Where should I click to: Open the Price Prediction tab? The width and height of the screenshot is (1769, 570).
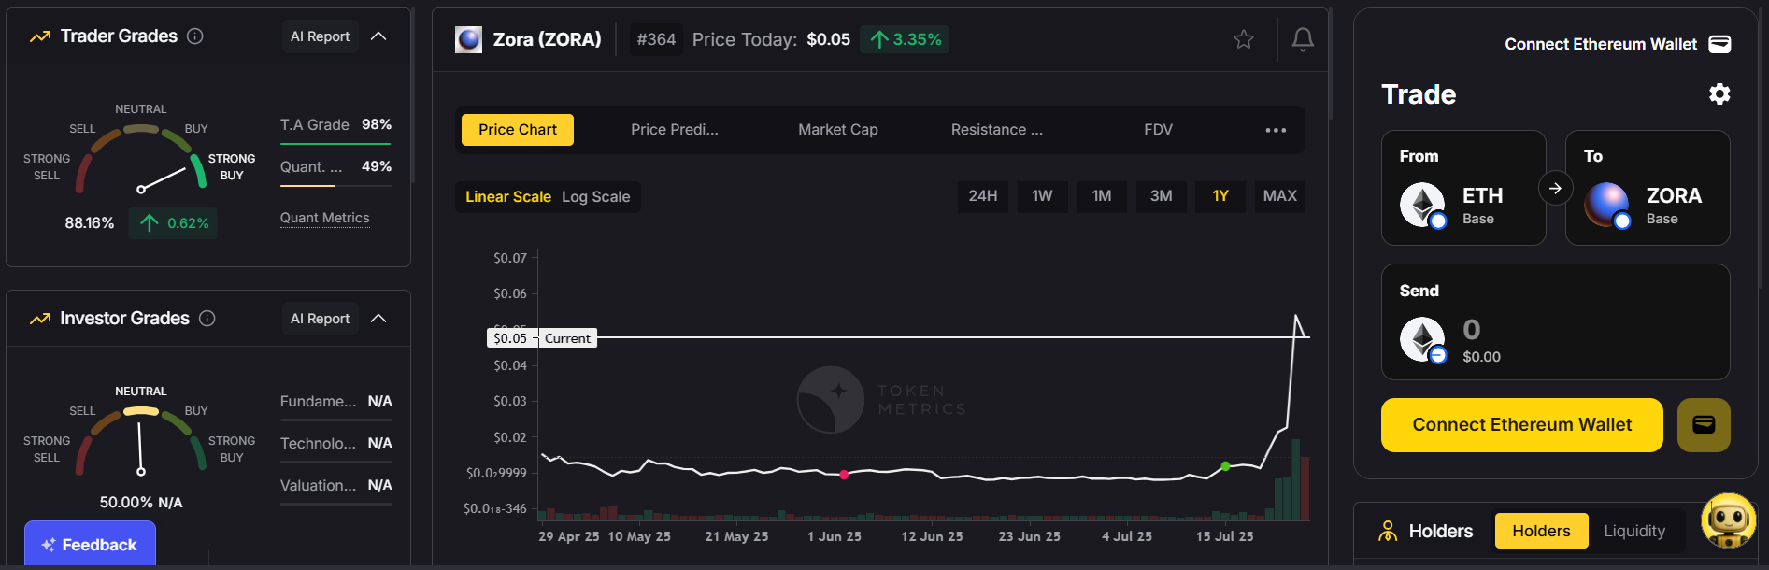[675, 130]
